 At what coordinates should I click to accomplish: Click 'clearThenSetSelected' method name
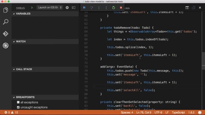[x=130, y=102]
